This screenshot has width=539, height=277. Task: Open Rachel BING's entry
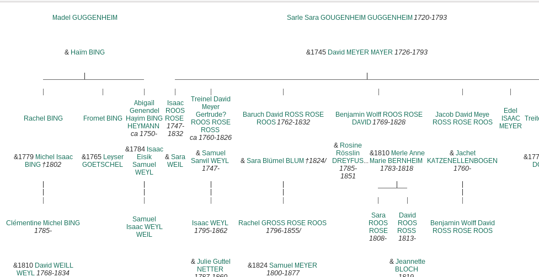pyautogui.click(x=43, y=118)
